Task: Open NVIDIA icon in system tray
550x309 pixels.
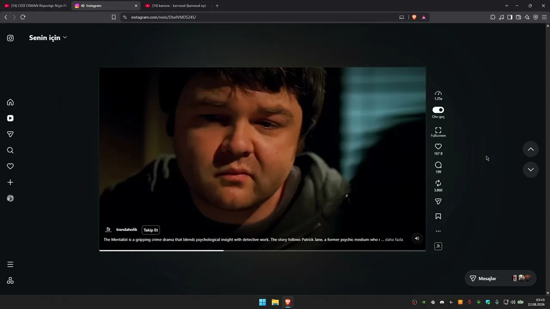Action: pyautogui.click(x=424, y=302)
